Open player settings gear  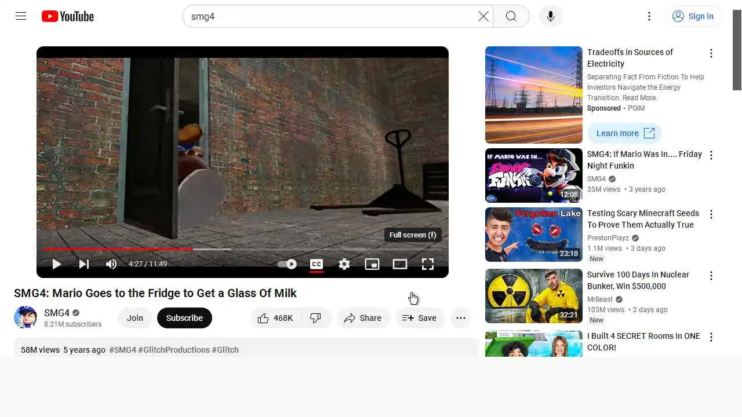pos(344,264)
